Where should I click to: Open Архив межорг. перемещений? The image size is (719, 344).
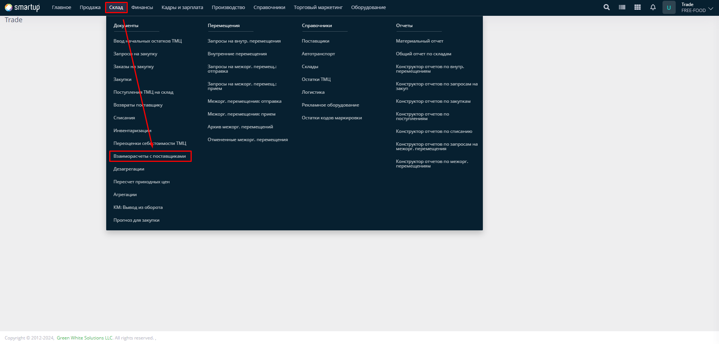click(240, 127)
